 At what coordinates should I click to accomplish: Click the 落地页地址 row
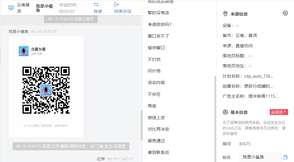237,66
